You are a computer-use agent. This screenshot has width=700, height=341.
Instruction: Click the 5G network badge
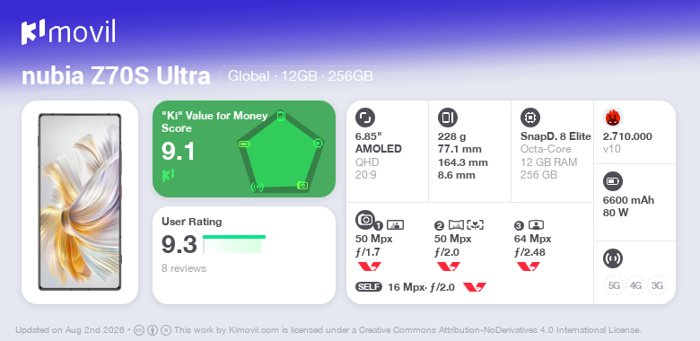click(x=614, y=285)
